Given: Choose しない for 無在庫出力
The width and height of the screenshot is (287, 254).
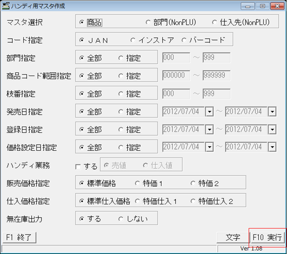Looking at the screenshot, I should (x=121, y=219).
